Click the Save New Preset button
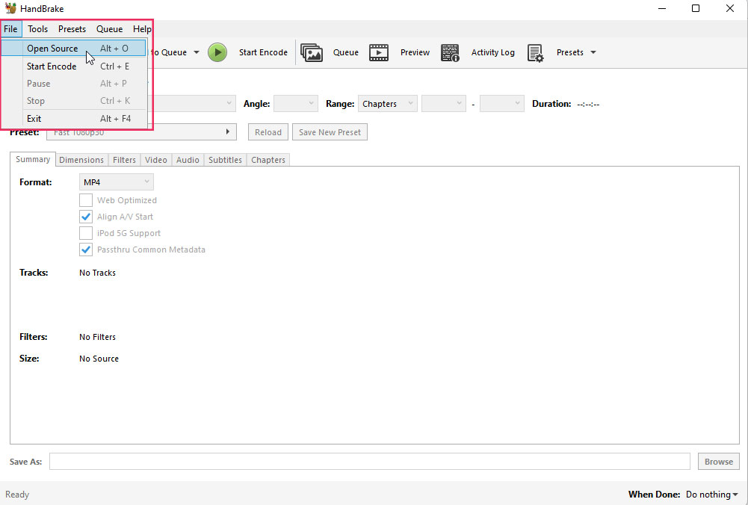 point(330,132)
